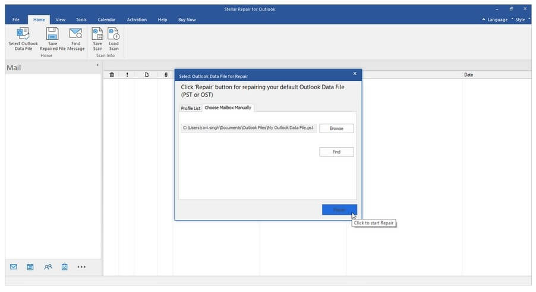Click the Find button in dialog
Screen dimensions: 536x292
[x=336, y=152]
